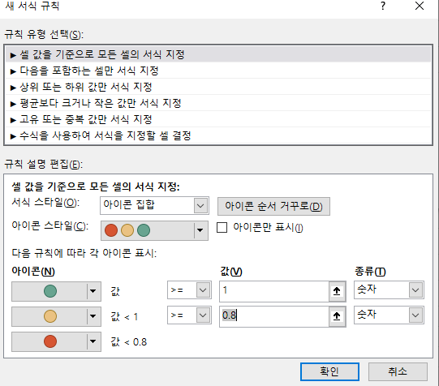This screenshot has height=386, width=439.
Task: Click the value field containing 1
Action: click(274, 291)
